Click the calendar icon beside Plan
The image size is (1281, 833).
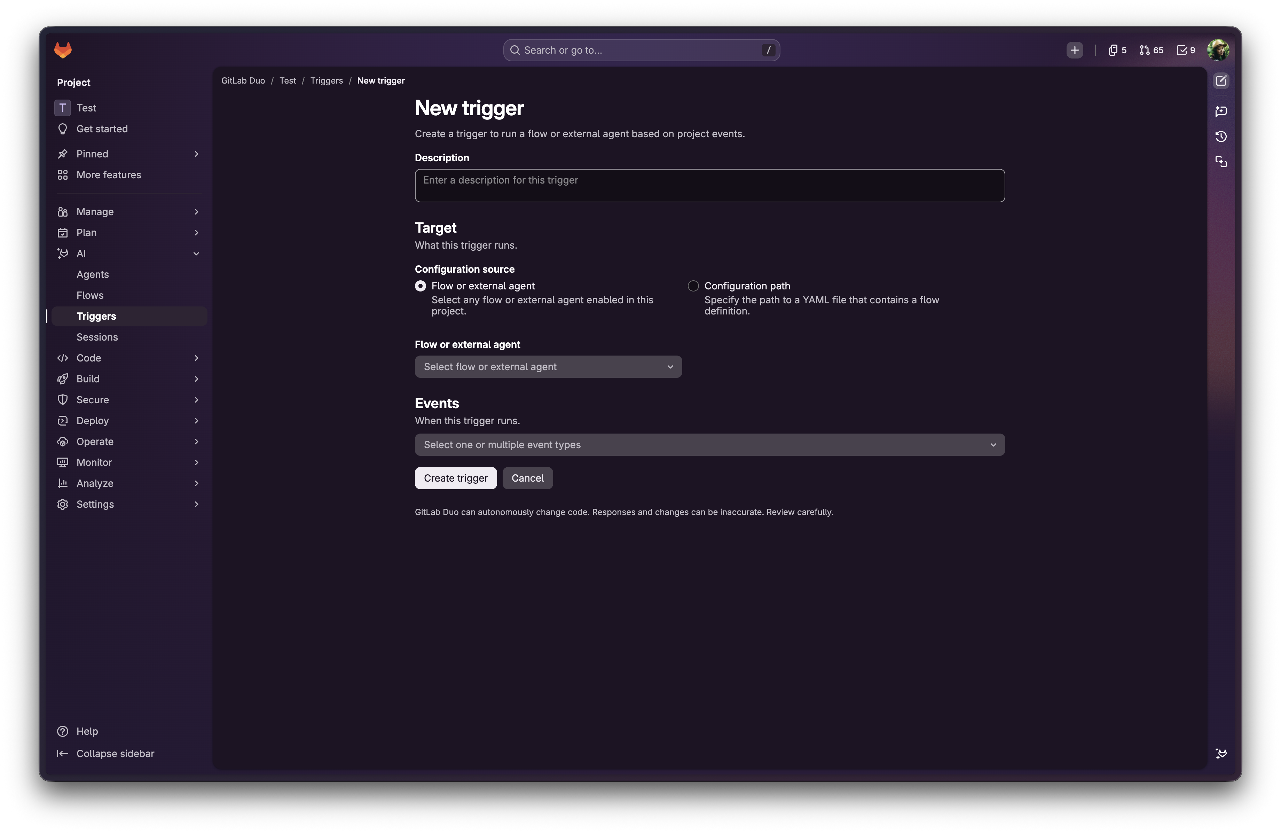pos(62,233)
